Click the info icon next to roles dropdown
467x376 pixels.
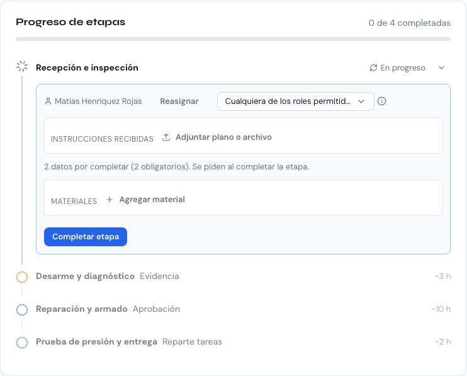(x=381, y=101)
